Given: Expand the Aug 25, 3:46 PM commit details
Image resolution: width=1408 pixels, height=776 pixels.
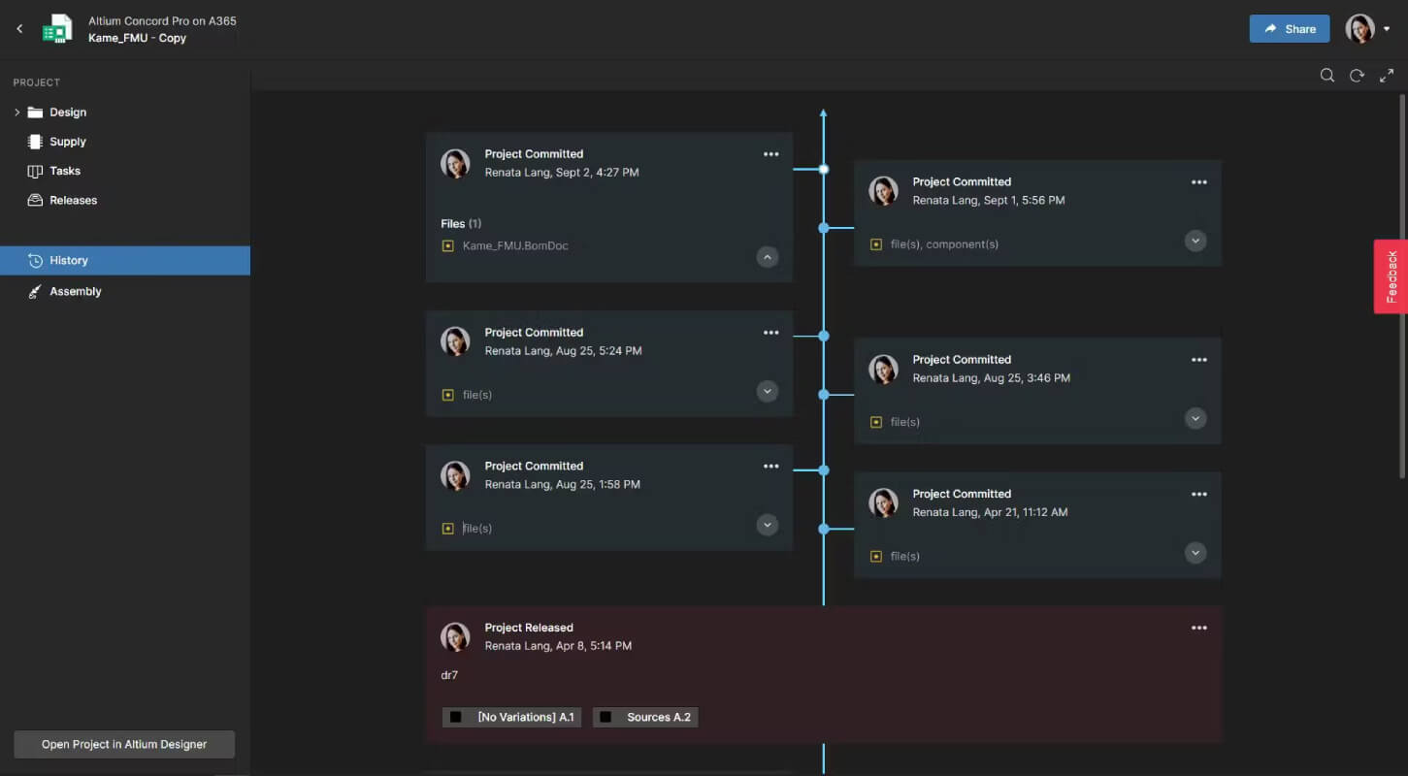Looking at the screenshot, I should tap(1195, 418).
